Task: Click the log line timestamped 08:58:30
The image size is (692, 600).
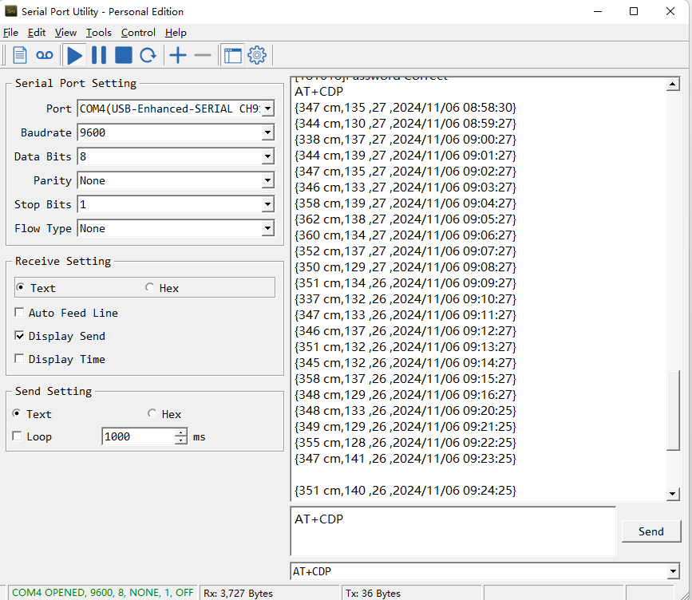Action: (405, 107)
